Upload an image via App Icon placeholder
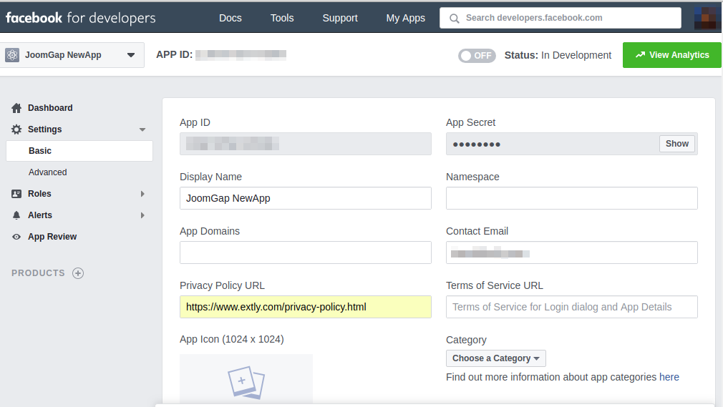Screen dimensions: 723x407 click(x=246, y=379)
